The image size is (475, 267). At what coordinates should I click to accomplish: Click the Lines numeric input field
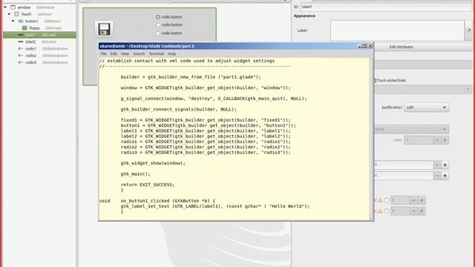point(419,140)
